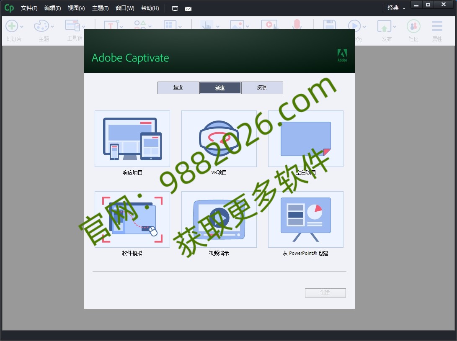This screenshot has height=341, width=457.
Task: Open the Community (社区) icon
Action: pyautogui.click(x=413, y=26)
